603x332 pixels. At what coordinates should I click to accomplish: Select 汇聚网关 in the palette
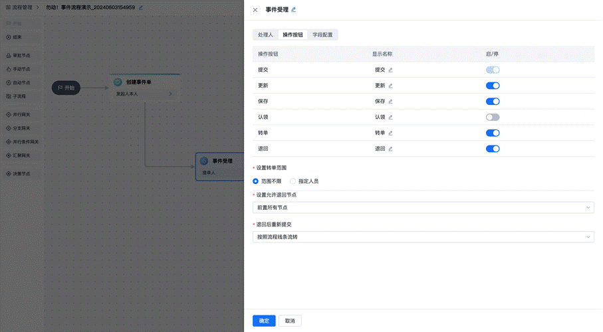click(x=18, y=155)
